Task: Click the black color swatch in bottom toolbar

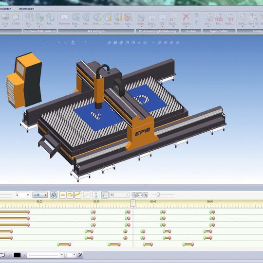Action: (17, 255)
